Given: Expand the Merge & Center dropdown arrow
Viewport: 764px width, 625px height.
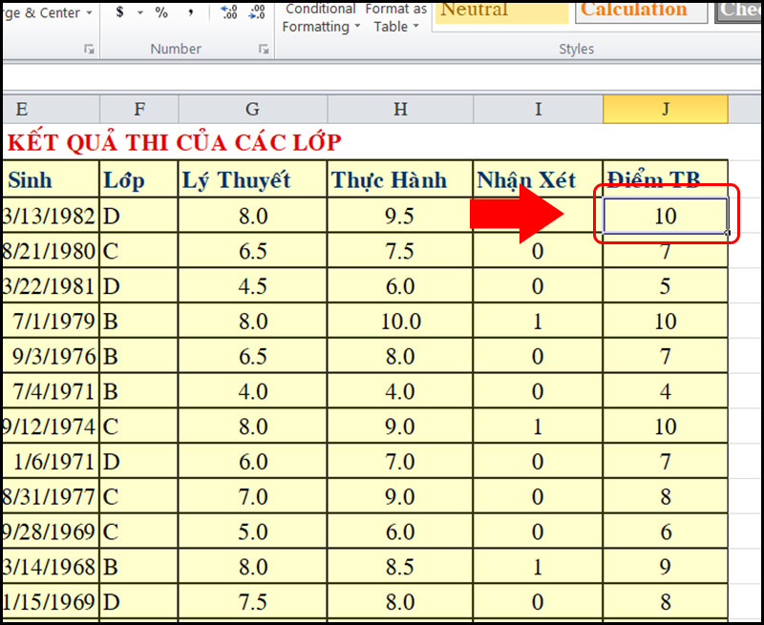Looking at the screenshot, I should (90, 13).
